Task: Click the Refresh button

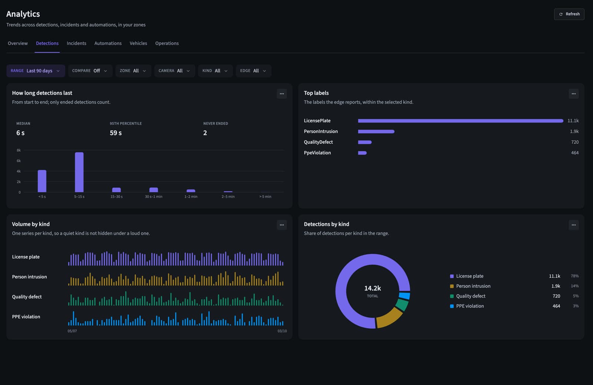Action: (569, 14)
